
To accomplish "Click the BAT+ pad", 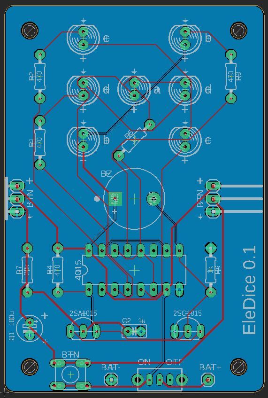I will 208,380.
